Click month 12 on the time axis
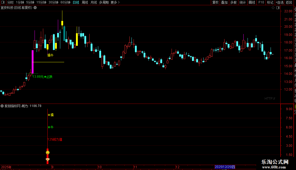 pyautogui.click(x=177, y=167)
